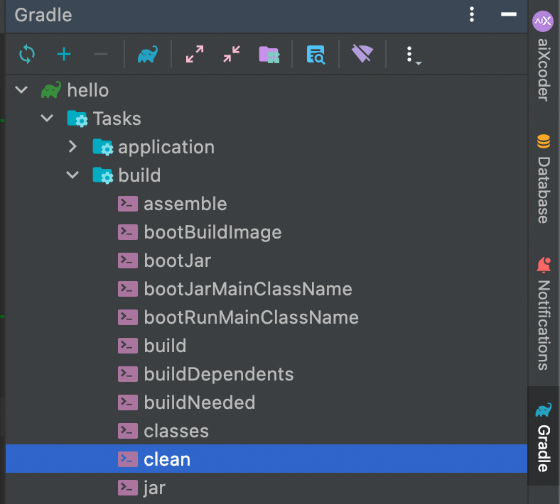The height and width of the screenshot is (504, 560).
Task: Select the buildDependents task
Action: pos(266,374)
